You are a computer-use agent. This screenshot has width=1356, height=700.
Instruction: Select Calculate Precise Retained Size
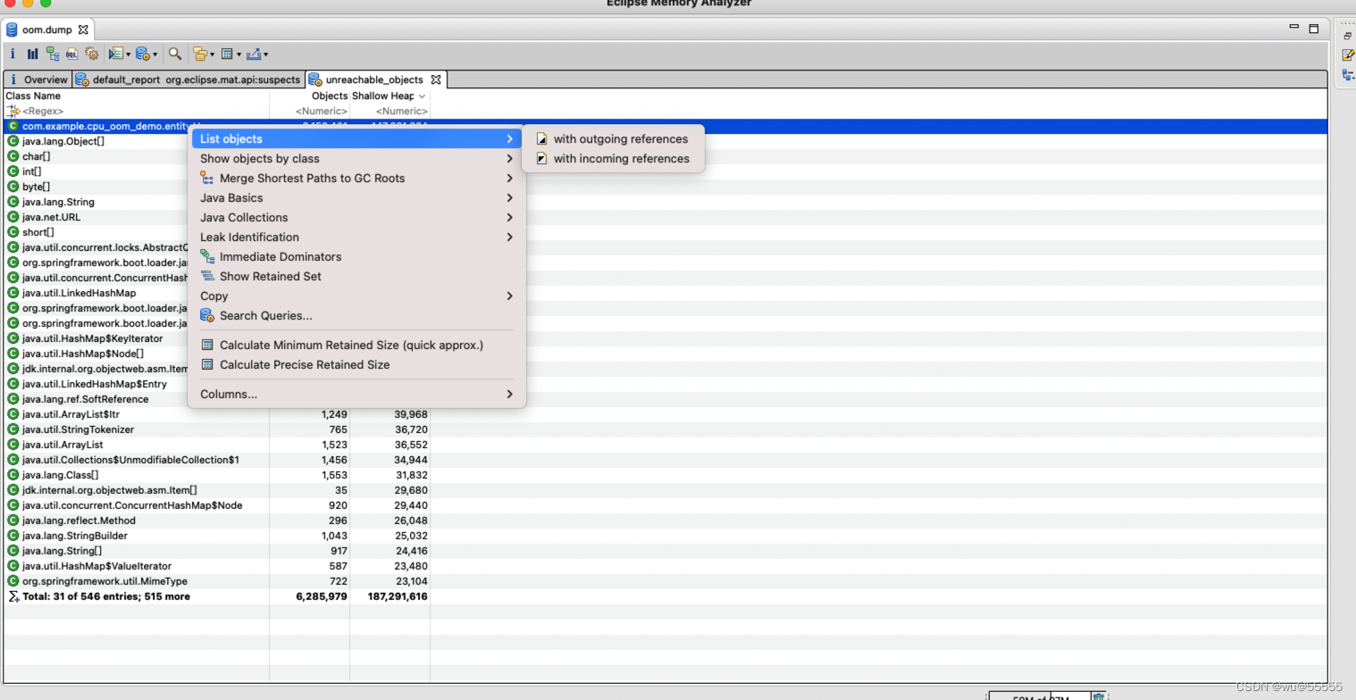[357, 365]
